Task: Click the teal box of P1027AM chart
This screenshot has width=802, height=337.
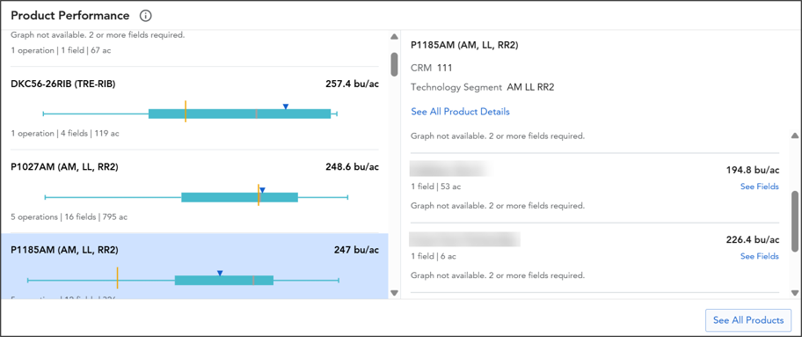Action: click(x=239, y=197)
